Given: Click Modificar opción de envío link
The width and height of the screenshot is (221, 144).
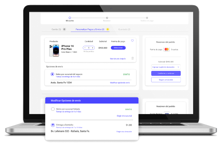Looking at the screenshot, I should tap(120, 83).
